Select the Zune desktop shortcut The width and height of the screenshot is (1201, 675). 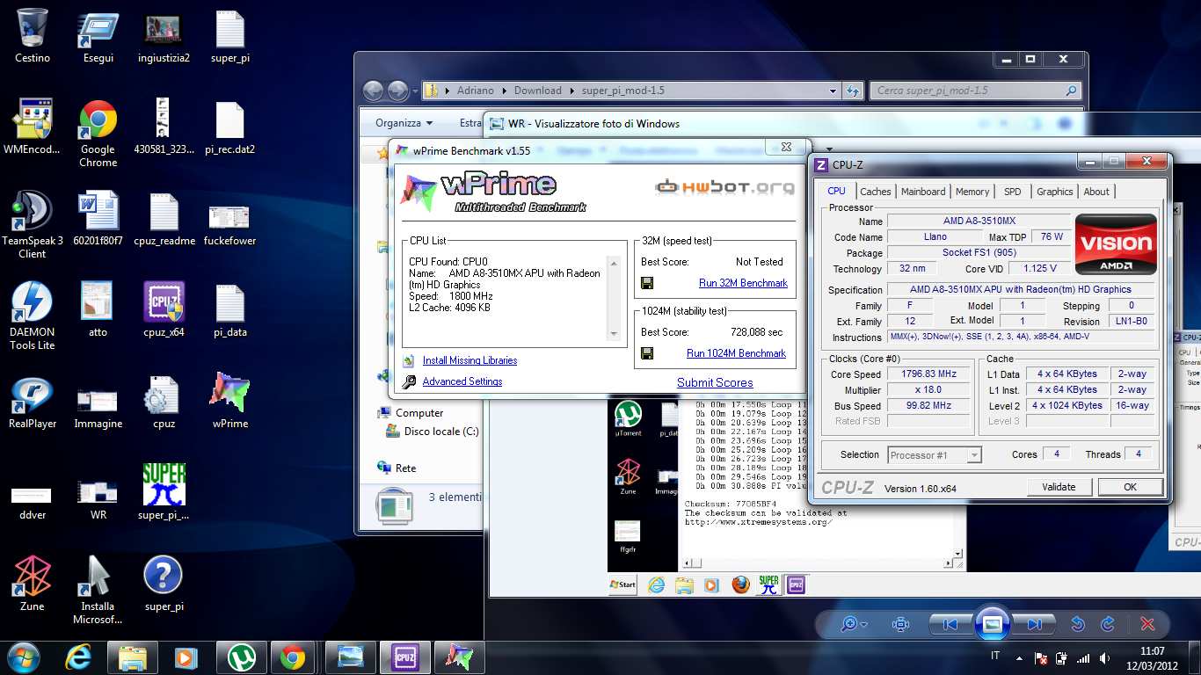pos(33,584)
